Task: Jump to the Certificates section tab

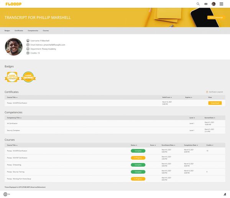Action: click(19, 31)
